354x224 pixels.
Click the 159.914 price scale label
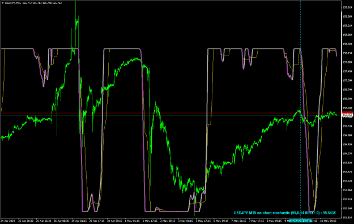click(x=348, y=7)
